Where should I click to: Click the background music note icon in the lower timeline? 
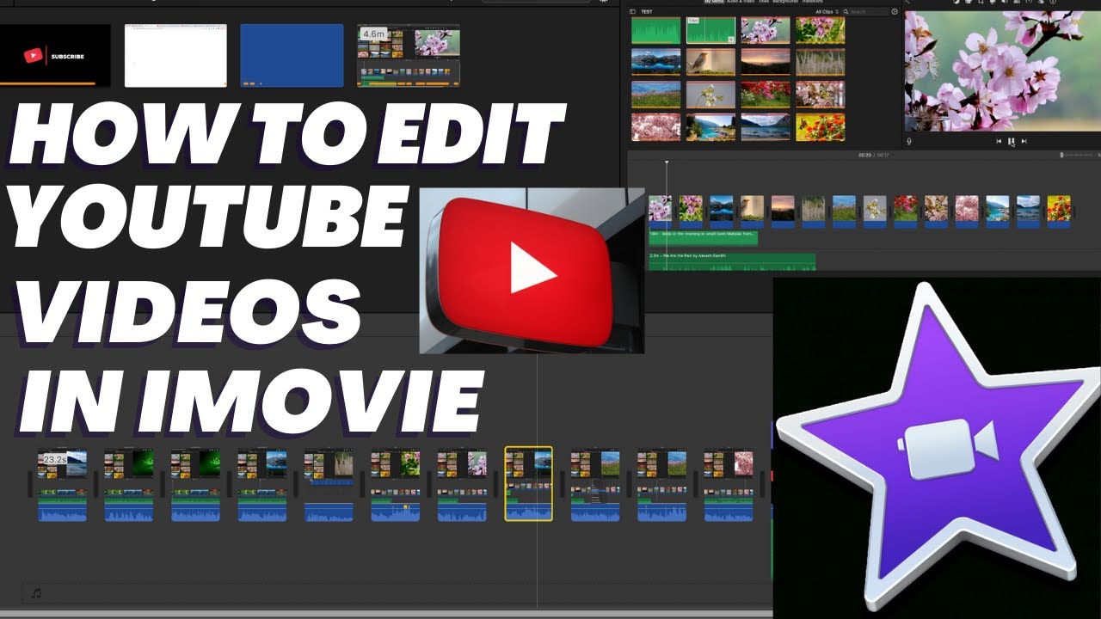click(35, 593)
